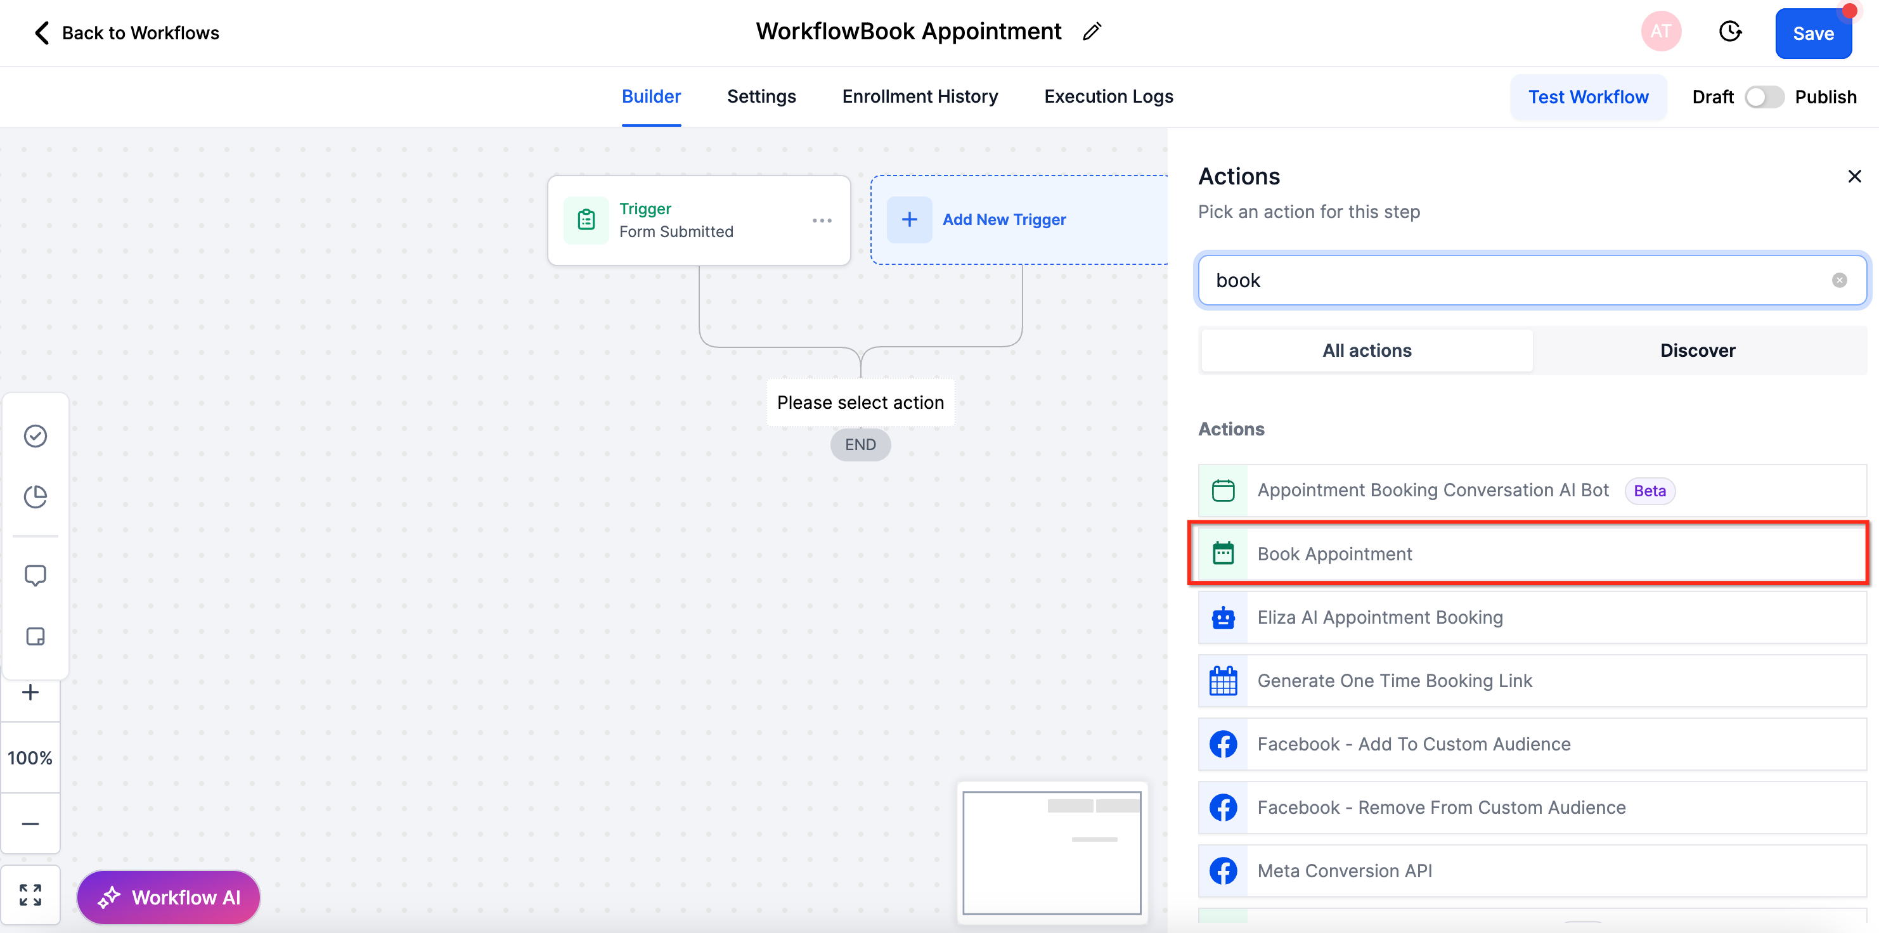1879x933 pixels.
Task: Click the canvas minimap thumbnail
Action: 1051,852
